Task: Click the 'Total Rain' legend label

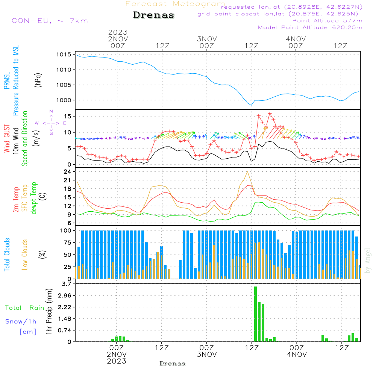Action: [25, 308]
